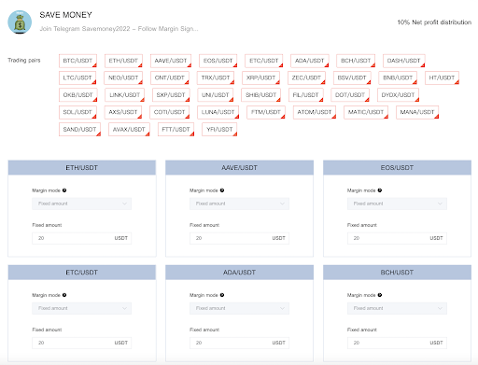Select the XRP/USDT pair tag
The image size is (478, 365).
click(260, 77)
